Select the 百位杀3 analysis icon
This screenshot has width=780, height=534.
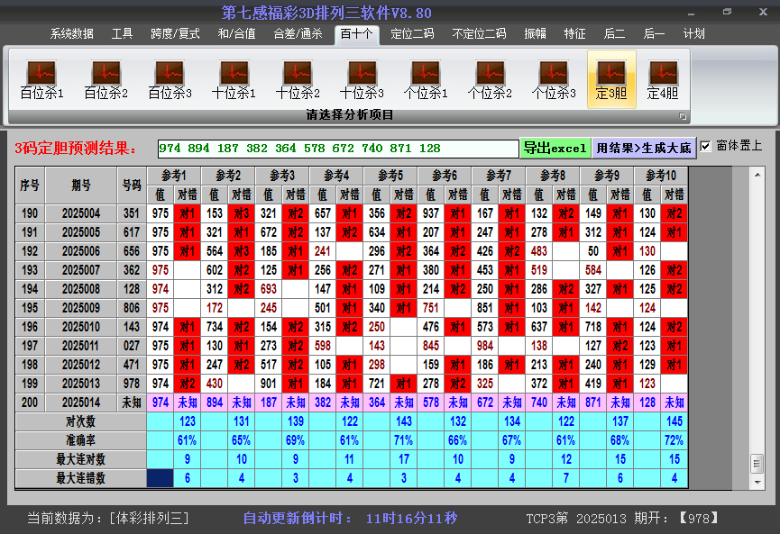click(170, 79)
